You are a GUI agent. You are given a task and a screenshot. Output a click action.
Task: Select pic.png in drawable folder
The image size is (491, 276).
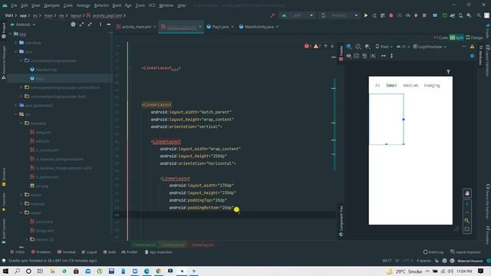[39, 186]
